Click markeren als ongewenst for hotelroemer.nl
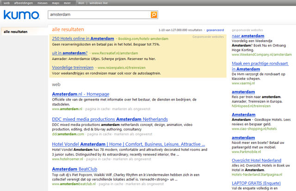 pyautogui.click(x=132, y=159)
